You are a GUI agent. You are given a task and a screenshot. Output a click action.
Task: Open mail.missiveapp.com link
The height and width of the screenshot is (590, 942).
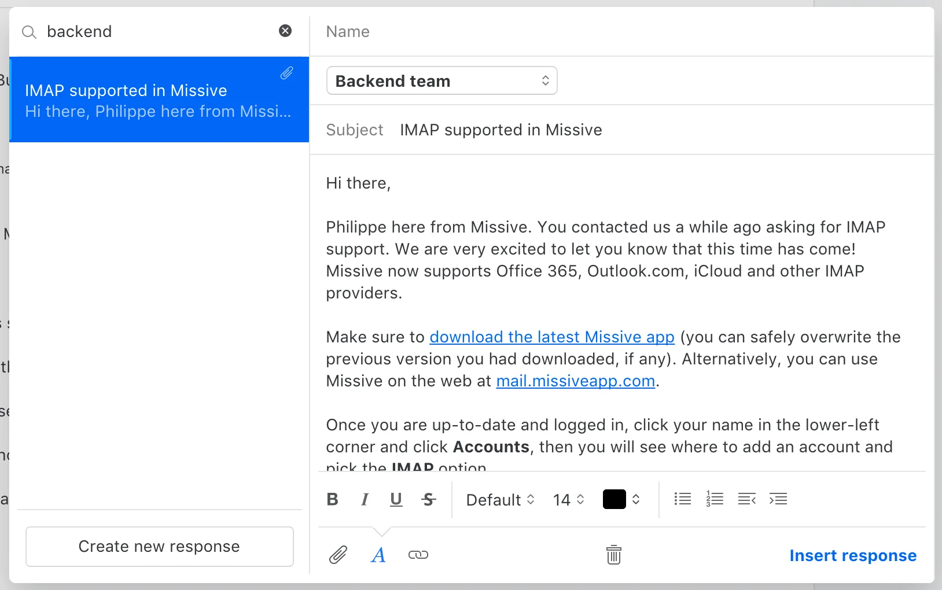pos(576,381)
